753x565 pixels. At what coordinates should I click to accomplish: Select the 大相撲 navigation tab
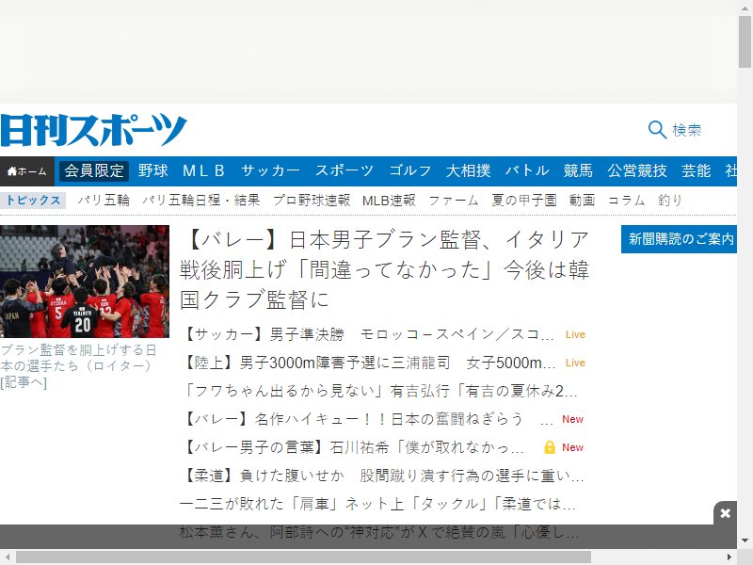[468, 171]
